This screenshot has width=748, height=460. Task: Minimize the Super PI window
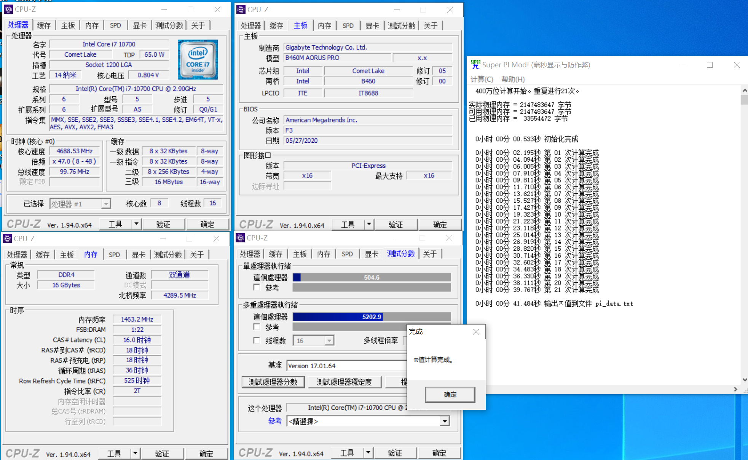683,65
